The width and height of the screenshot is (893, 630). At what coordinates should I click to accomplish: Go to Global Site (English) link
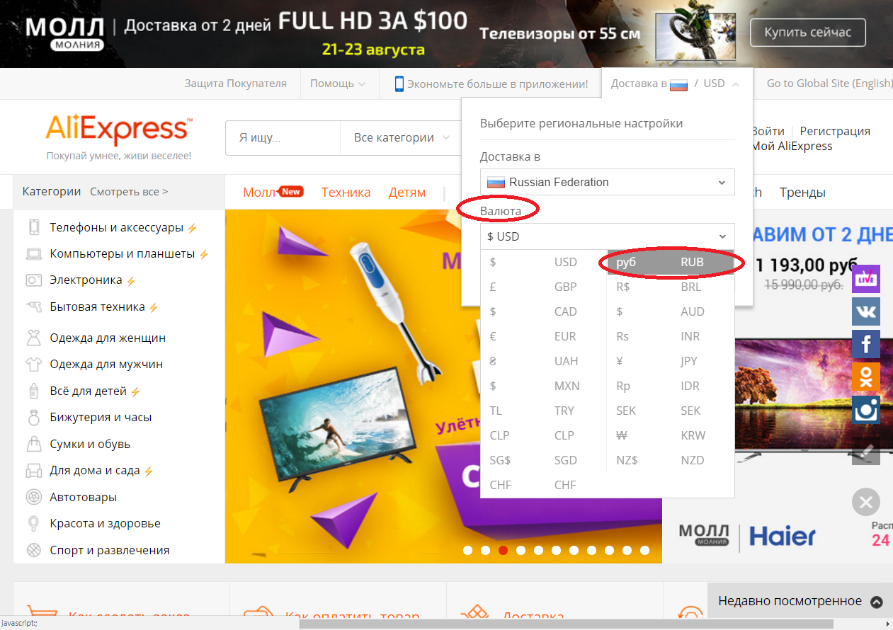pyautogui.click(x=829, y=84)
